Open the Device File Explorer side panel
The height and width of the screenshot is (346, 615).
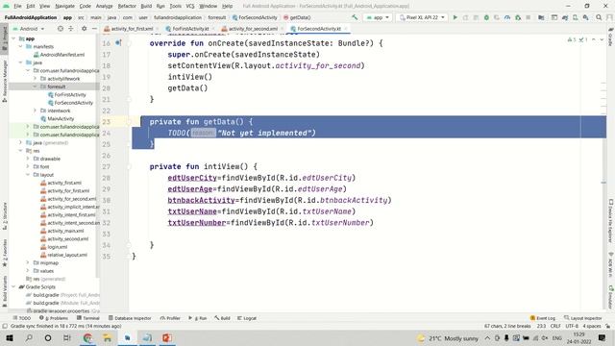(x=611, y=221)
